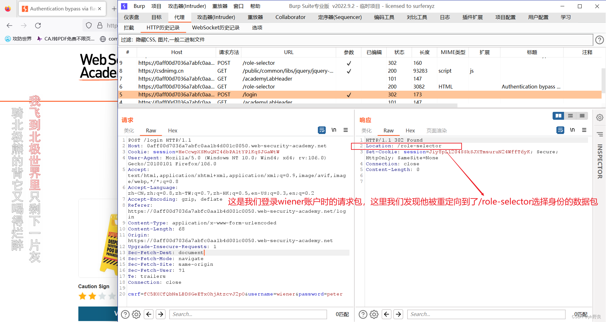Select combined tabbed layout view icon
The image size is (606, 322).
click(582, 116)
